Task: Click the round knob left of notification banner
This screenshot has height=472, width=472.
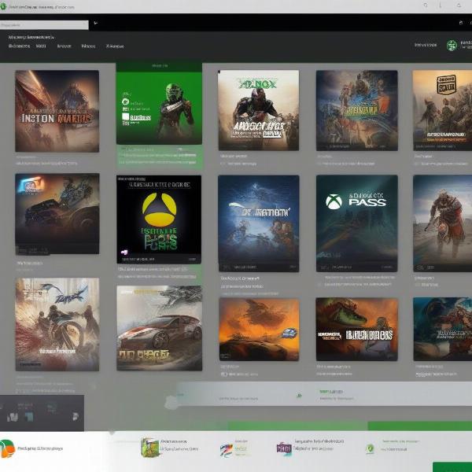Action: (171, 403)
